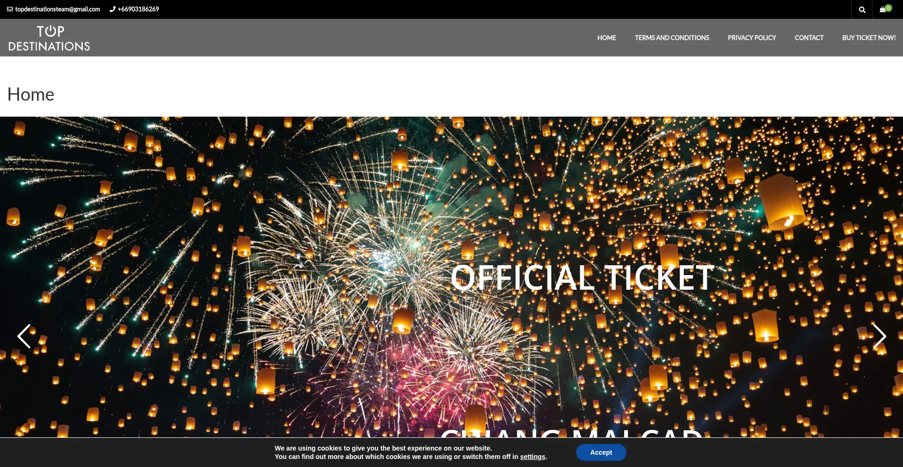This screenshot has height=467, width=903.
Task: Navigate to Privacy Policy
Action: 752,38
